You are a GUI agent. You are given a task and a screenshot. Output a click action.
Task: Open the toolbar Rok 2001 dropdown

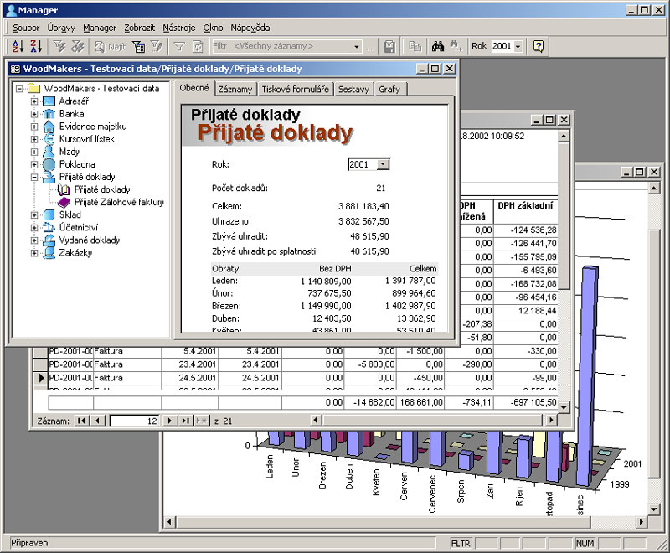(x=518, y=47)
